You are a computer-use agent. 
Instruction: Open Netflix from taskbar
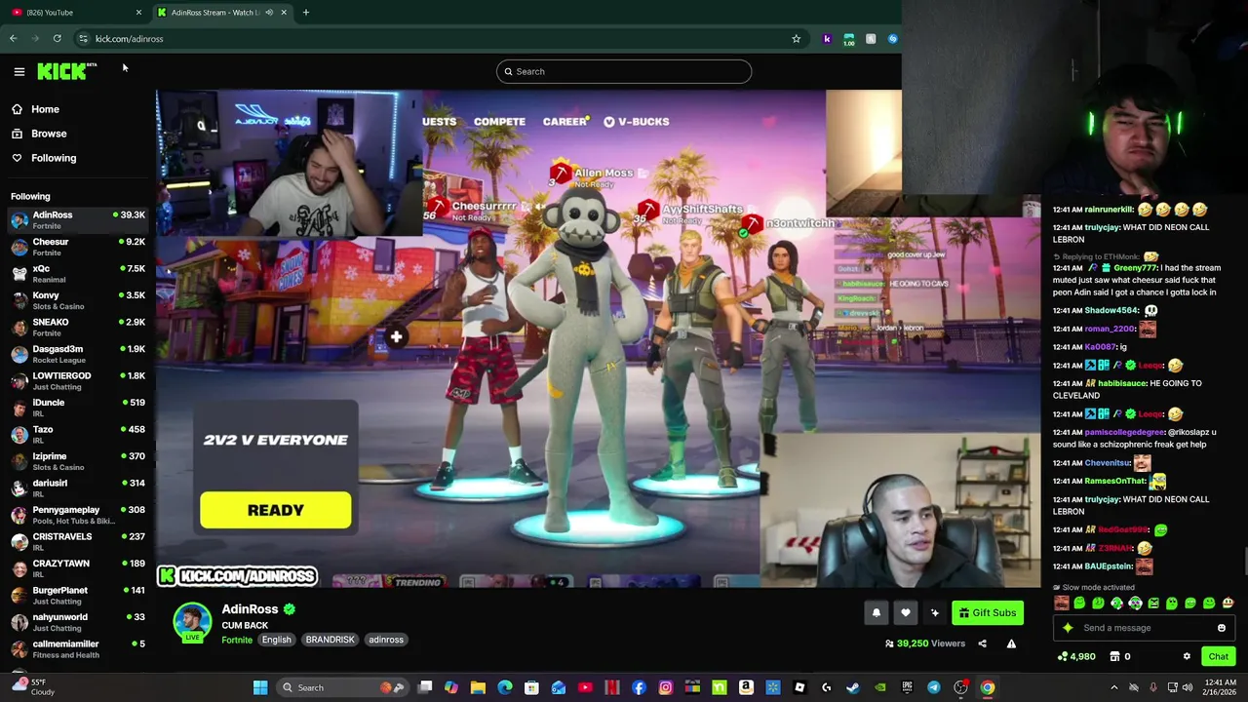pos(612,688)
